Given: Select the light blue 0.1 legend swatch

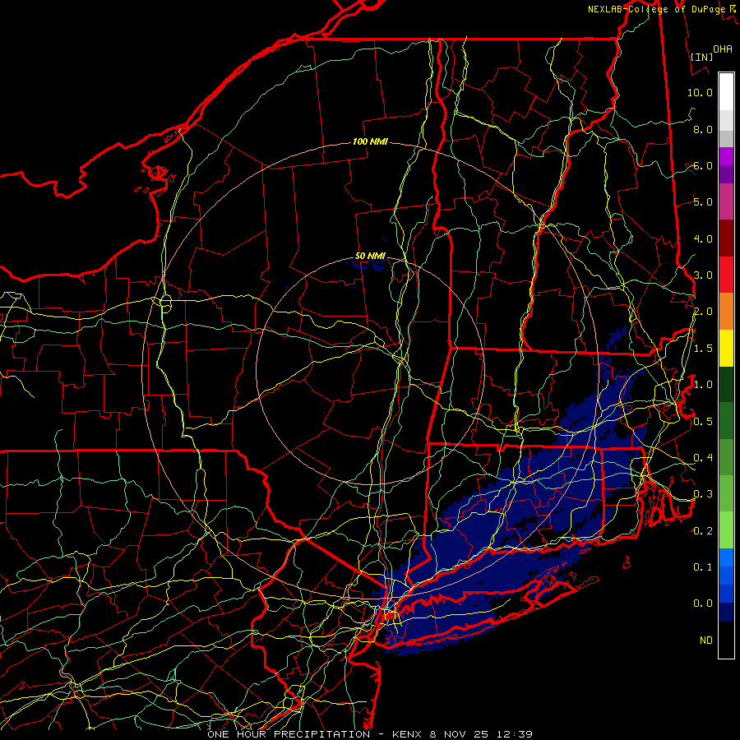Looking at the screenshot, I should (726, 557).
